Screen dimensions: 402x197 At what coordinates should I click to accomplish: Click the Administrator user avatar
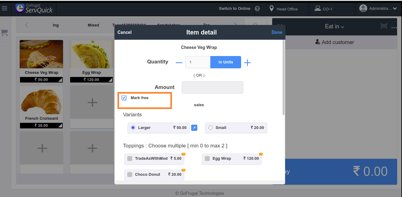(x=363, y=9)
